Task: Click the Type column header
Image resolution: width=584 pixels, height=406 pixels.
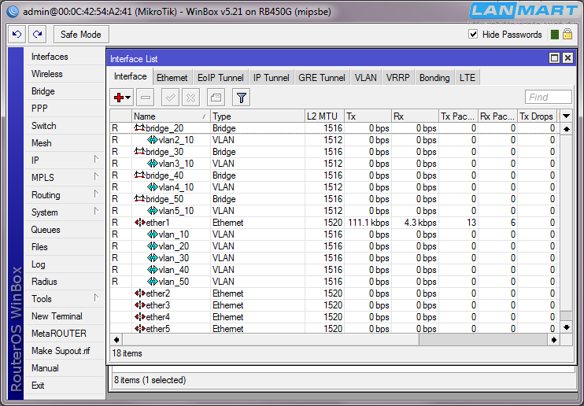Action: coord(257,116)
